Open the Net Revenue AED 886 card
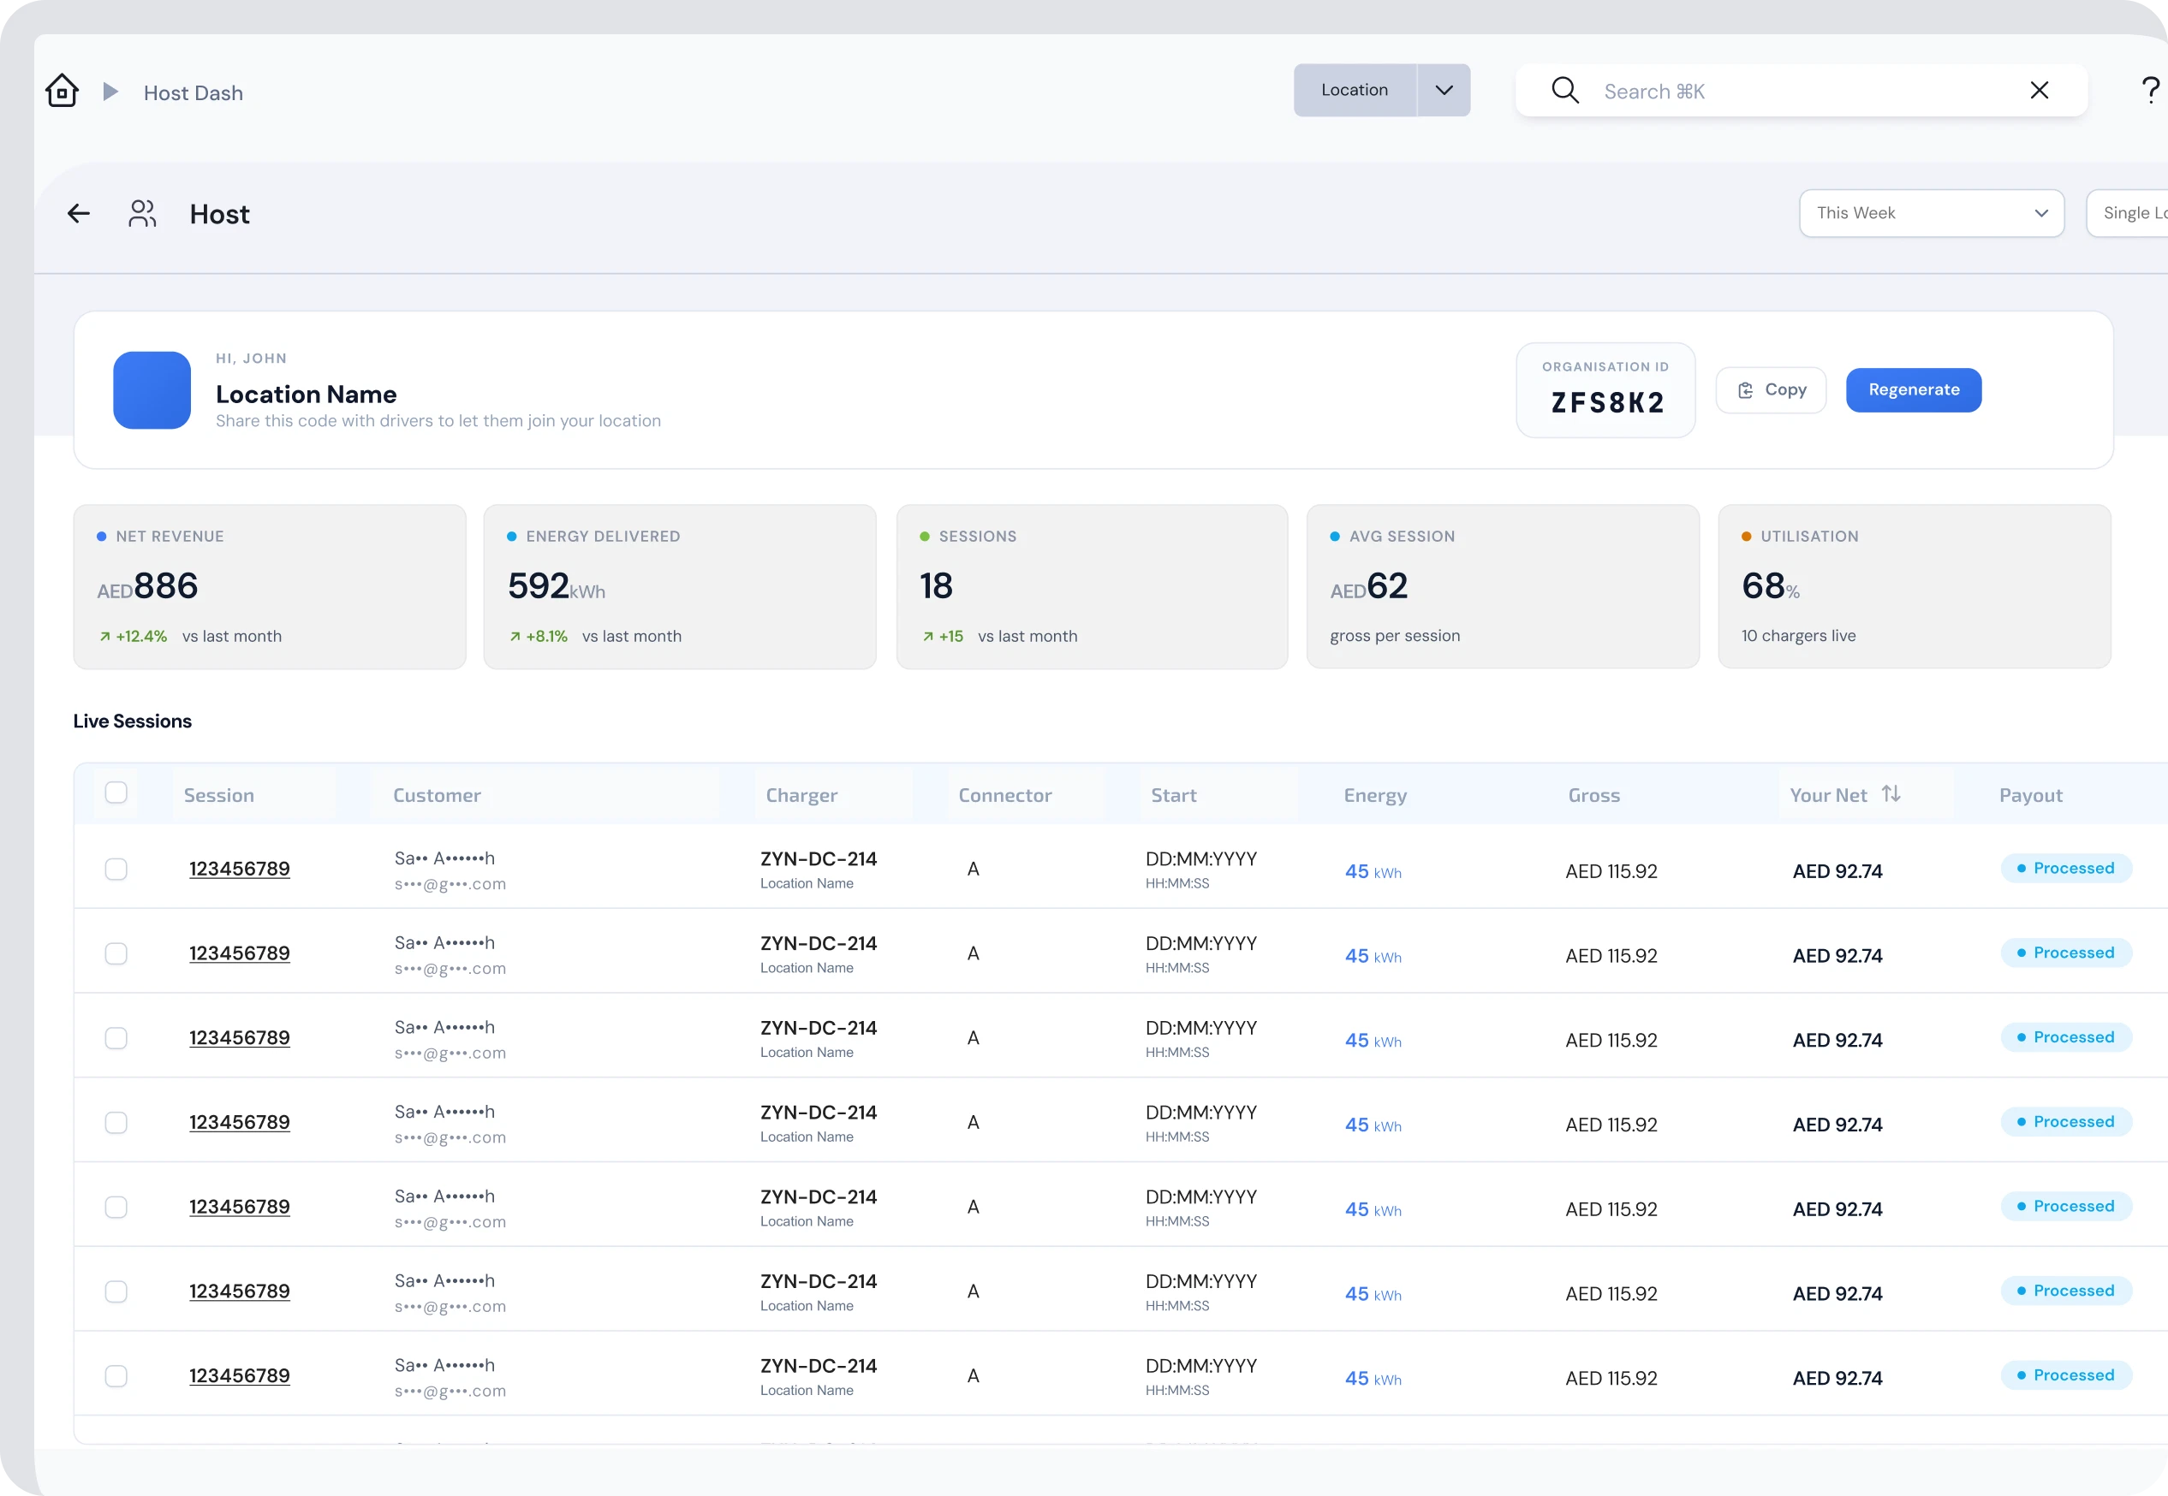Viewport: 2168px width, 1496px height. (x=270, y=587)
